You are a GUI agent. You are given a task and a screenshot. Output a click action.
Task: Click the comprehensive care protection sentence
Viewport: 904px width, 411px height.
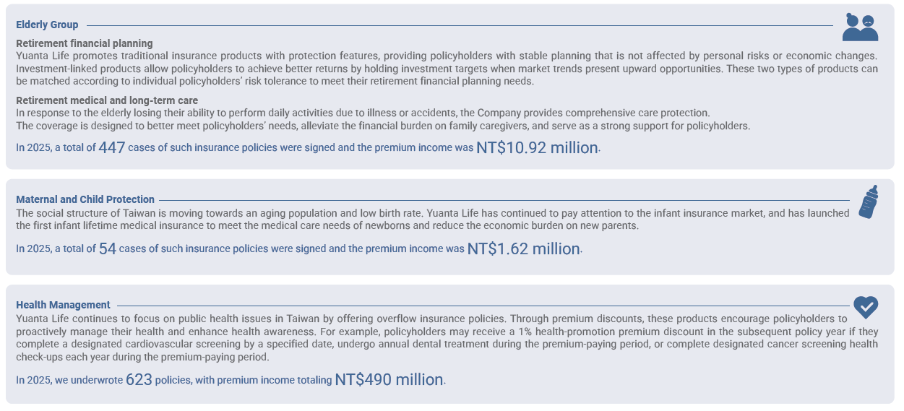pos(363,113)
